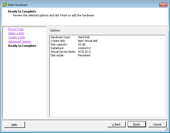Select the Hardware type row
170x133 pixels.
(70, 37)
